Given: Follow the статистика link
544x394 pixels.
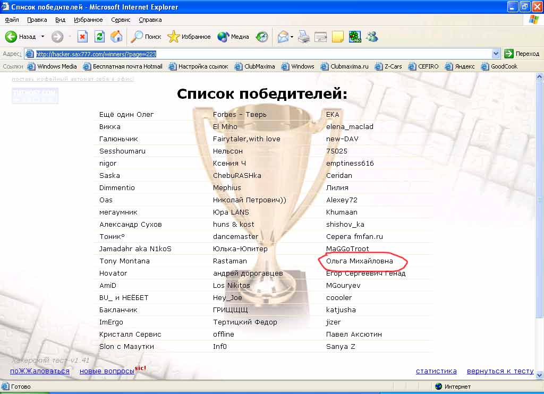Looking at the screenshot, I should pyautogui.click(x=436, y=371).
